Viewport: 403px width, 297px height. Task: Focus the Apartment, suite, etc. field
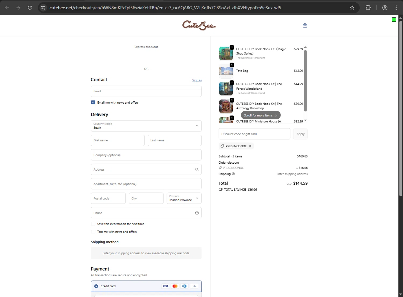pos(146,184)
